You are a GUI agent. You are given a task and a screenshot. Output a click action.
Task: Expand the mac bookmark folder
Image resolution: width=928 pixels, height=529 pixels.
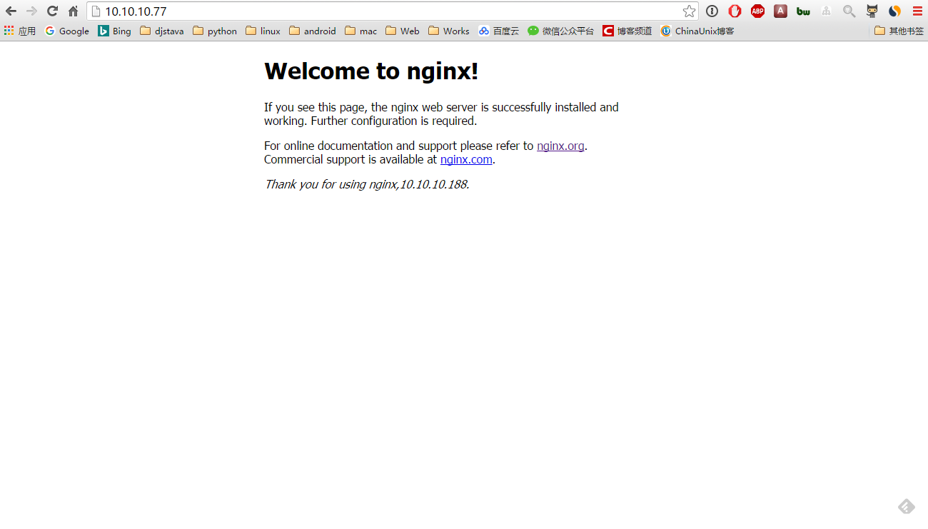(360, 31)
